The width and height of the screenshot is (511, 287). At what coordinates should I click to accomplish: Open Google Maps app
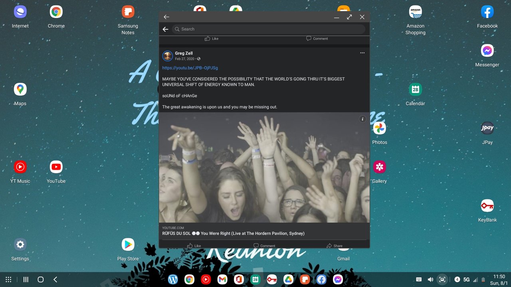20,89
